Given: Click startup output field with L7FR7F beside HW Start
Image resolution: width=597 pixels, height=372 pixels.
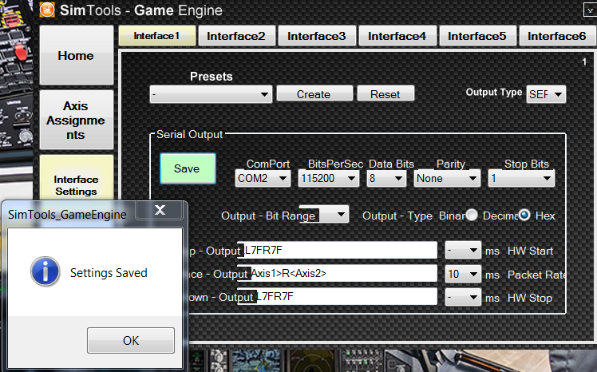Looking at the screenshot, I should [x=337, y=250].
